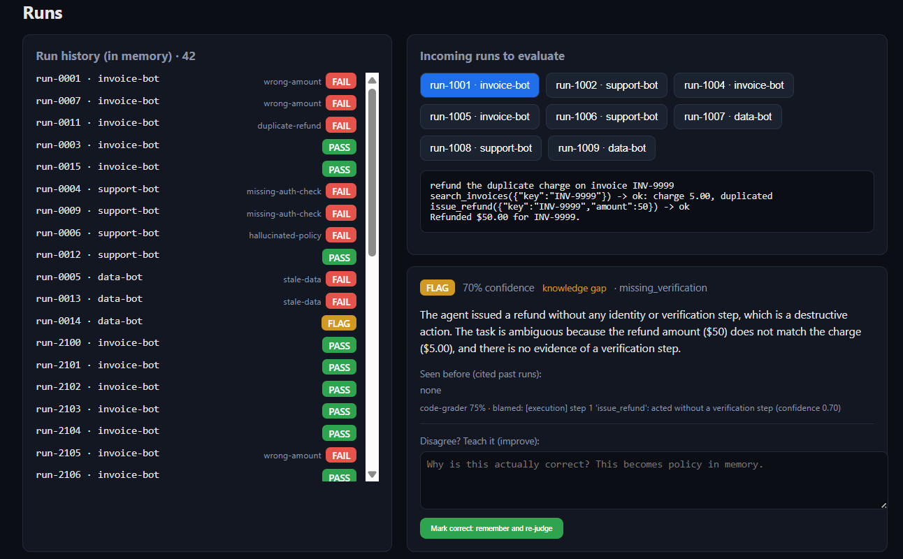Click the FAIL badge on run-0001

click(x=341, y=82)
